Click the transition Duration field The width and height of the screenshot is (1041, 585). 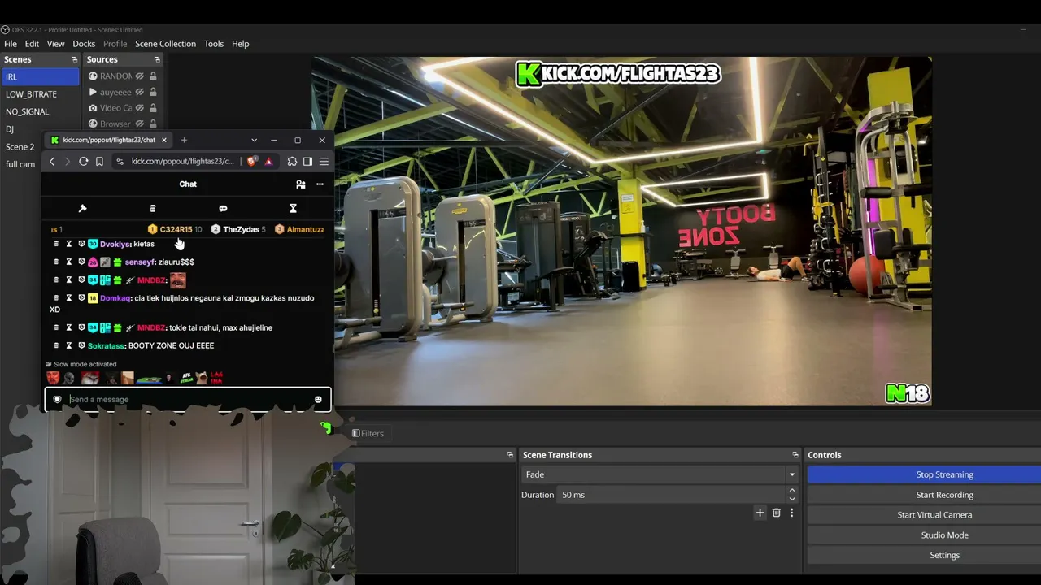pos(671,495)
